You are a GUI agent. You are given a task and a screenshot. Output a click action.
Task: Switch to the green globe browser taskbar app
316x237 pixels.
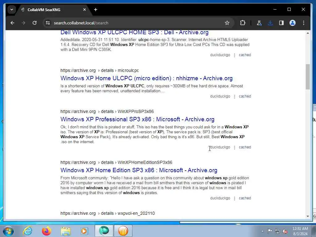(x=104, y=231)
